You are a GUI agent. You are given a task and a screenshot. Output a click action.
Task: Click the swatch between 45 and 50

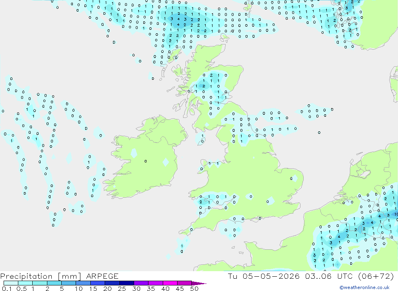tap(185, 283)
